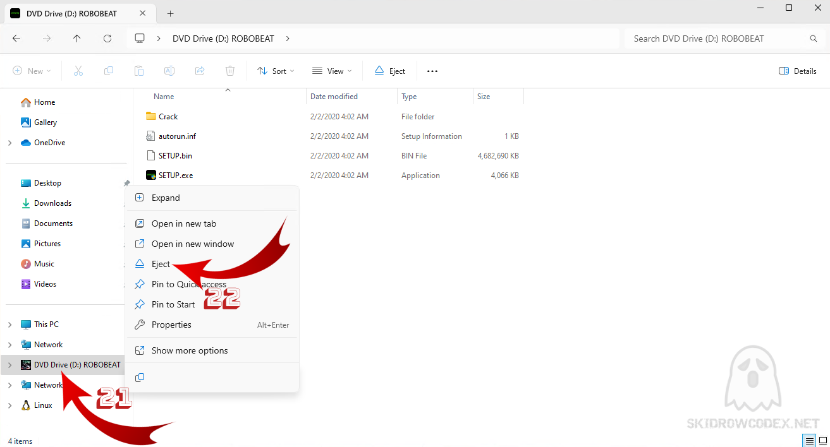830x447 pixels.
Task: Switch to large thumbnails view icon
Action: click(823, 440)
